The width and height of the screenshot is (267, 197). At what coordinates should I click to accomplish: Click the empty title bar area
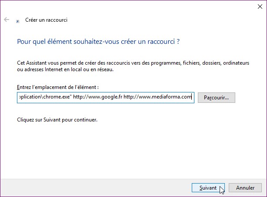pos(130,7)
